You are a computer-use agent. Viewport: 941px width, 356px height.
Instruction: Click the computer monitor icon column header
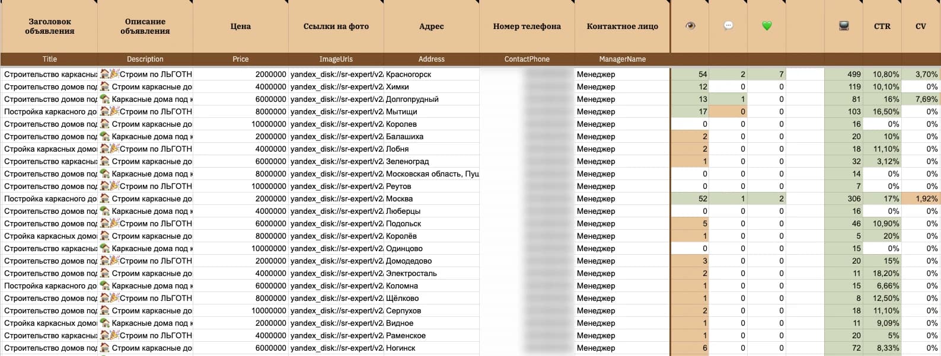pyautogui.click(x=844, y=26)
